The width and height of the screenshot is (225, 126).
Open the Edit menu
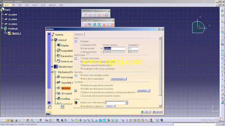pyautogui.click(x=20, y=5)
